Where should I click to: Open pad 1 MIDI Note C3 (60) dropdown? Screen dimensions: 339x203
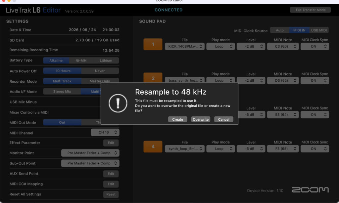283,46
